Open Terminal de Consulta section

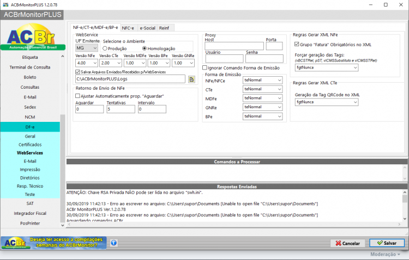30,67
